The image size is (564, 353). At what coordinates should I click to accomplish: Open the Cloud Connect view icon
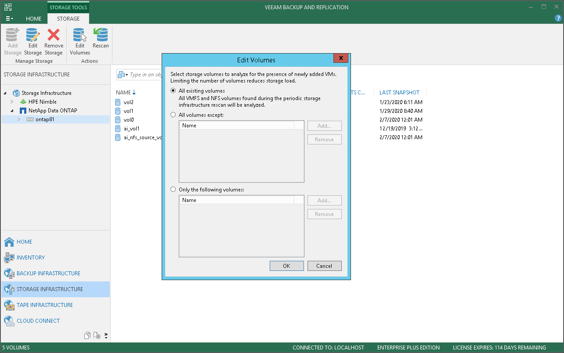[9, 321]
